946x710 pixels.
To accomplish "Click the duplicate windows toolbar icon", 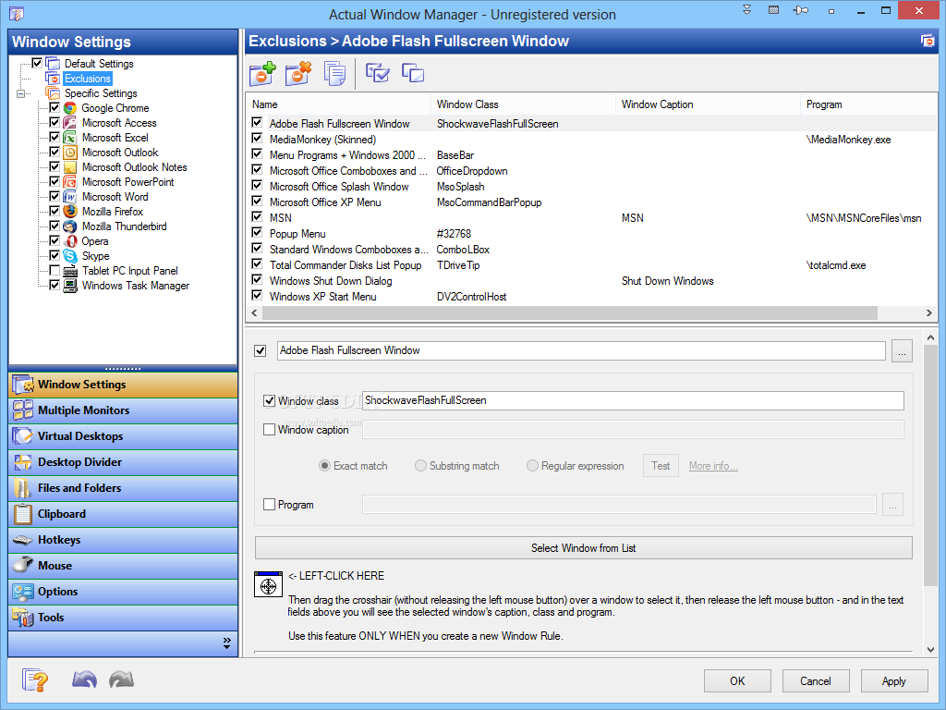I will [413, 73].
